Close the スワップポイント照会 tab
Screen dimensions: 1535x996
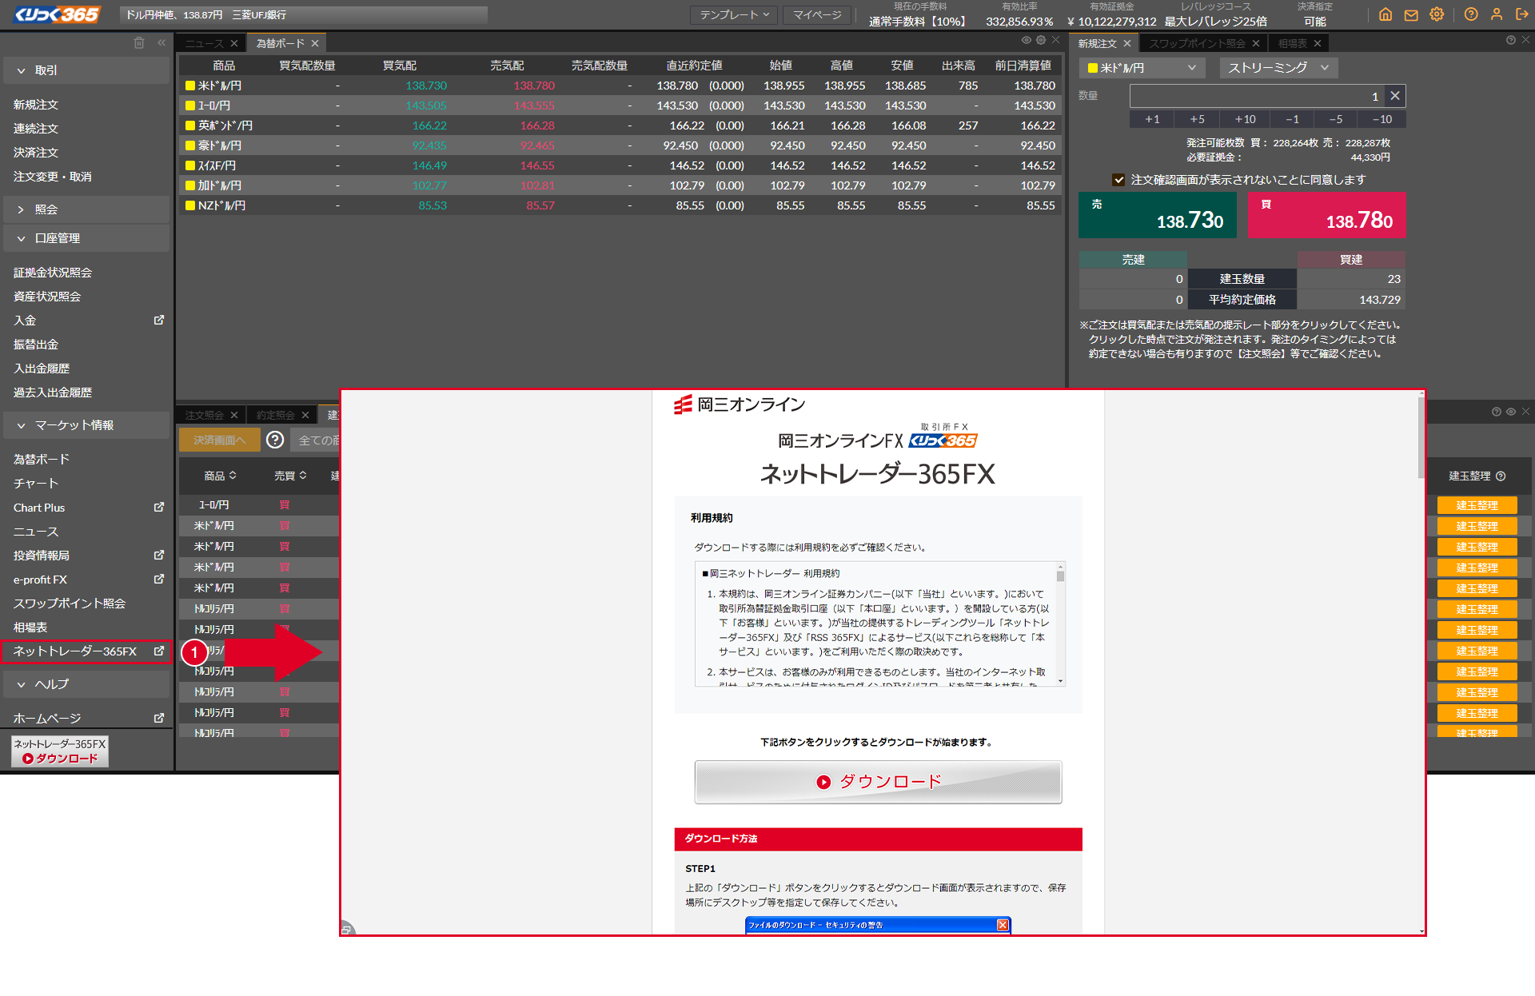[1256, 43]
